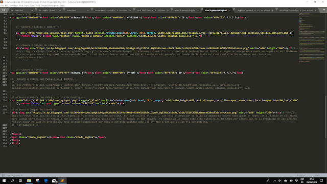Click line number 106 in the gutter
Image resolution: width=327 pixels, height=184 pixels.
coord(5,73)
